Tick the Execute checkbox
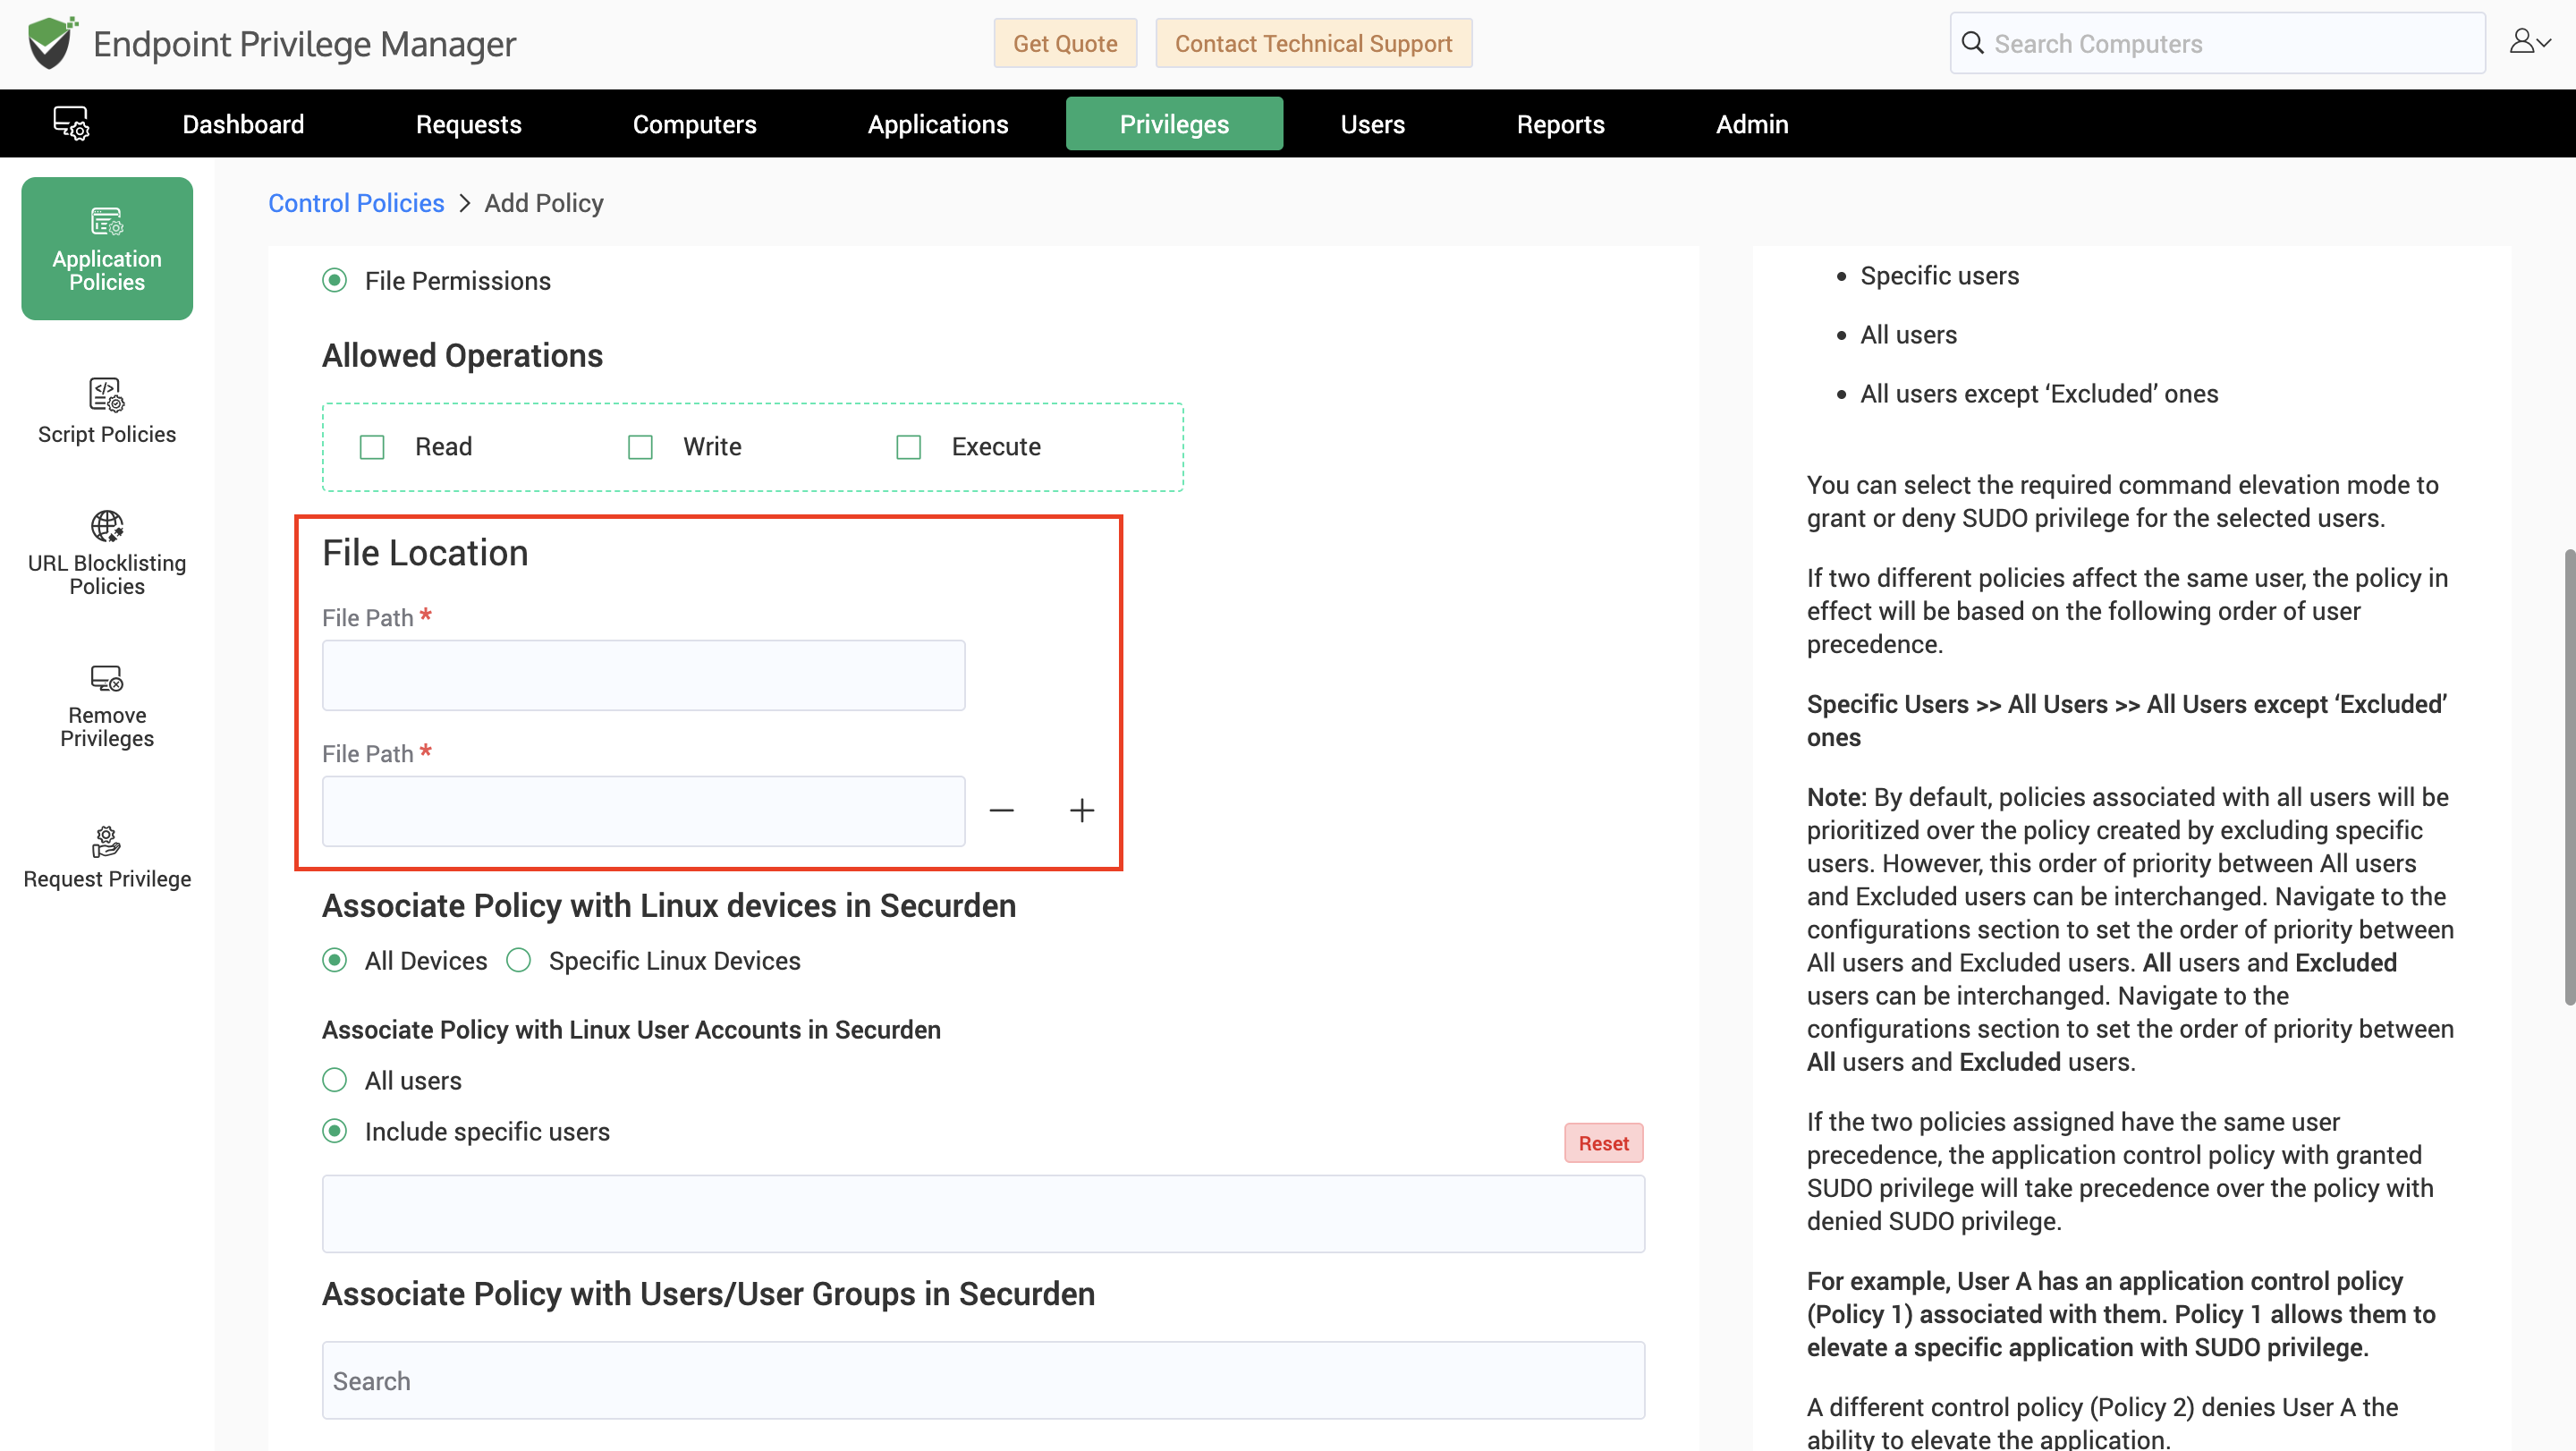Image resolution: width=2576 pixels, height=1451 pixels. click(908, 447)
